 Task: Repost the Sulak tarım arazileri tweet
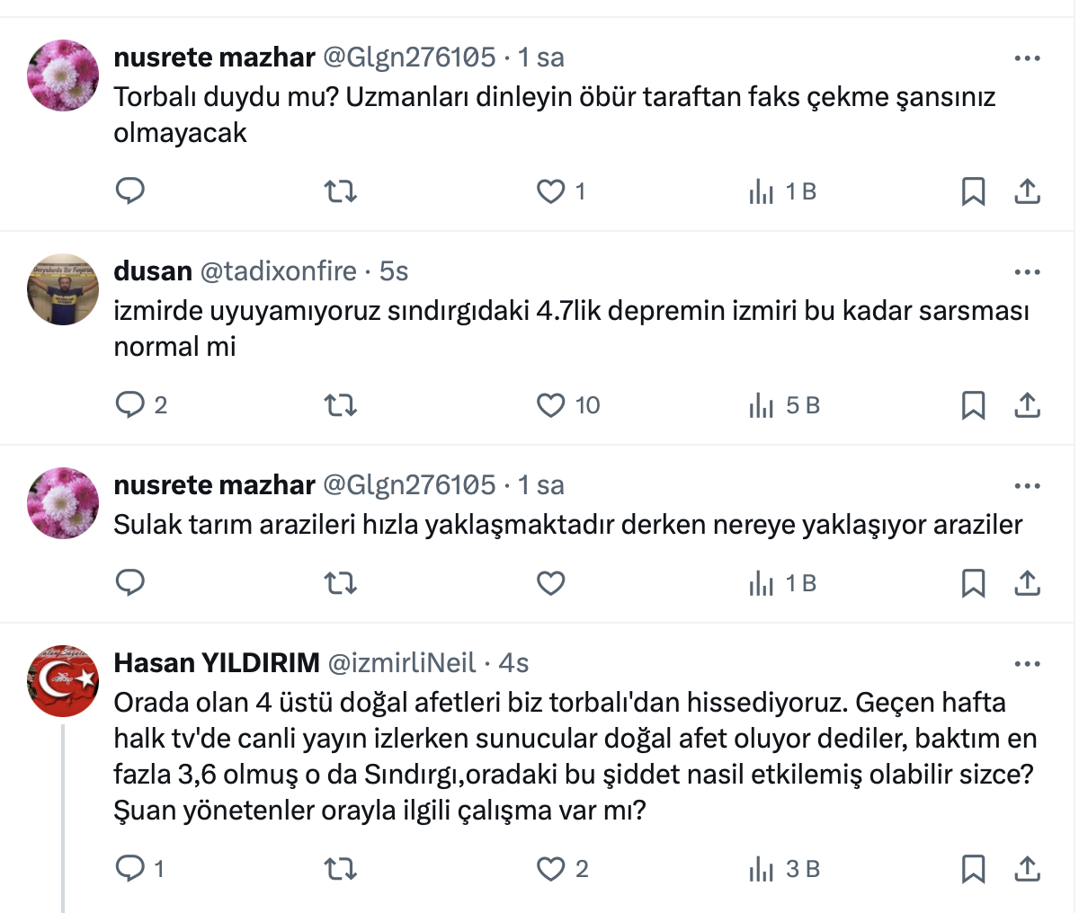coord(340,583)
